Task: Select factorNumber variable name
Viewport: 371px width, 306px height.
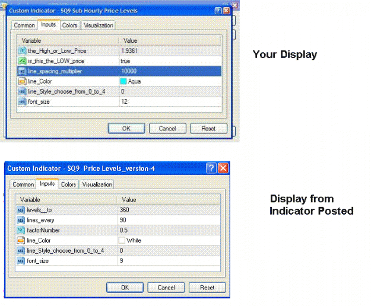Action: [x=43, y=230]
